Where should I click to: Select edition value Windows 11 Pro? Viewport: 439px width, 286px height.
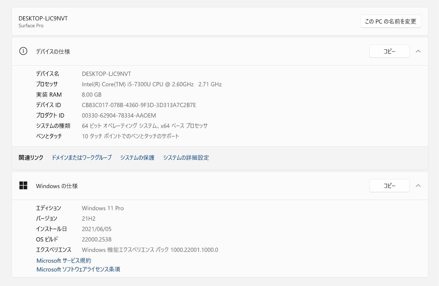pyautogui.click(x=103, y=208)
